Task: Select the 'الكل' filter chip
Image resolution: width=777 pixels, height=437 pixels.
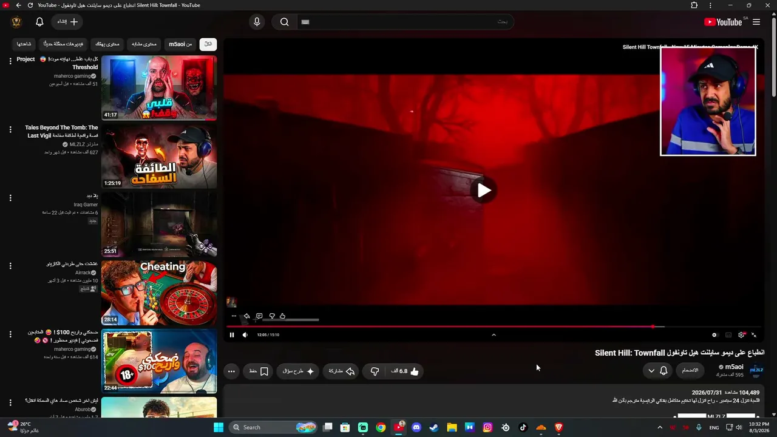Action: click(x=208, y=44)
